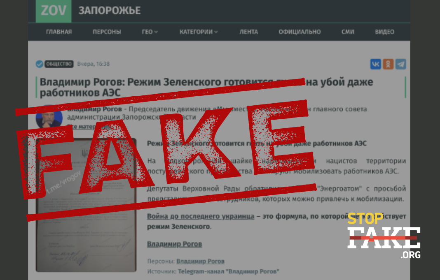The height and width of the screenshot is (280, 440).
Task: Click the green ZOV logo
Action: pyautogui.click(x=53, y=11)
